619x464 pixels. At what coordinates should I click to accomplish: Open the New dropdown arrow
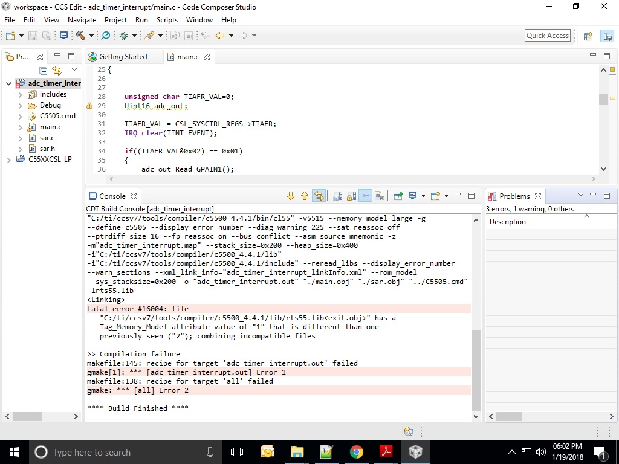(x=21, y=36)
